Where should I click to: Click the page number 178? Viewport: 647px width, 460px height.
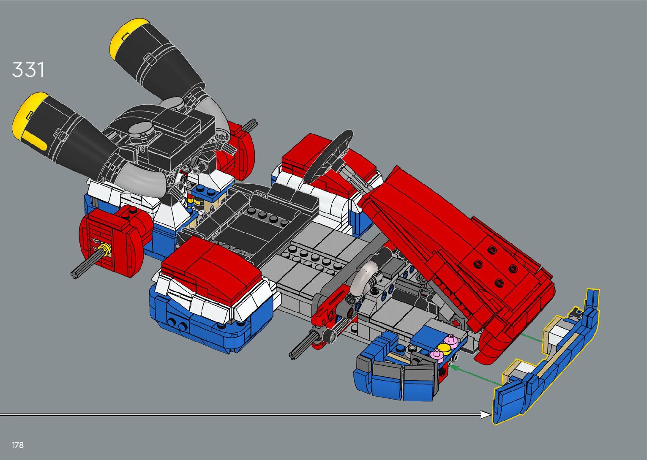pyautogui.click(x=18, y=445)
